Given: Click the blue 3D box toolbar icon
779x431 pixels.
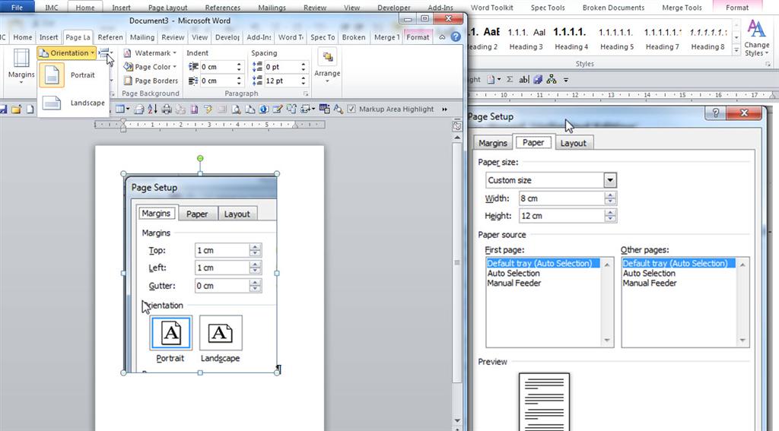Looking at the screenshot, I should click(x=538, y=80).
